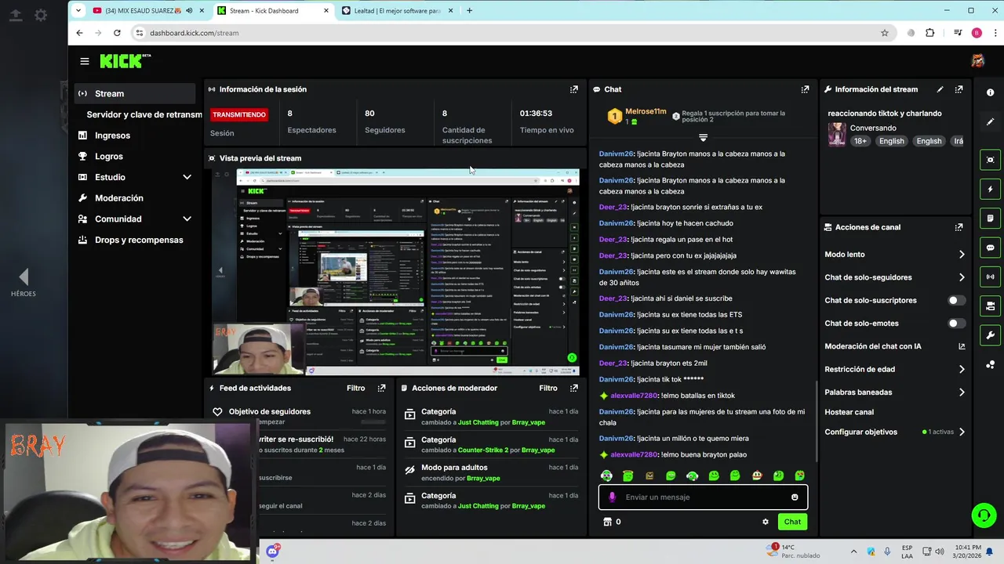Select the first emote with headphones in chat
The image size is (1004, 564).
pyautogui.click(x=606, y=475)
